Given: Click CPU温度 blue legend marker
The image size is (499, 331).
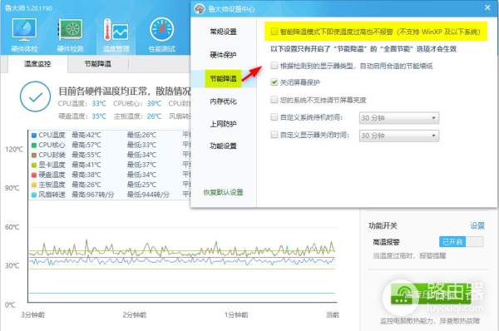Looking at the screenshot, I should pos(34,136).
